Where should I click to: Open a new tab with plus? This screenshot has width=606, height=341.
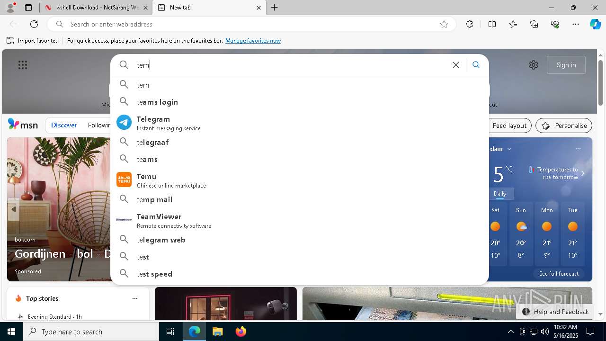click(x=275, y=8)
